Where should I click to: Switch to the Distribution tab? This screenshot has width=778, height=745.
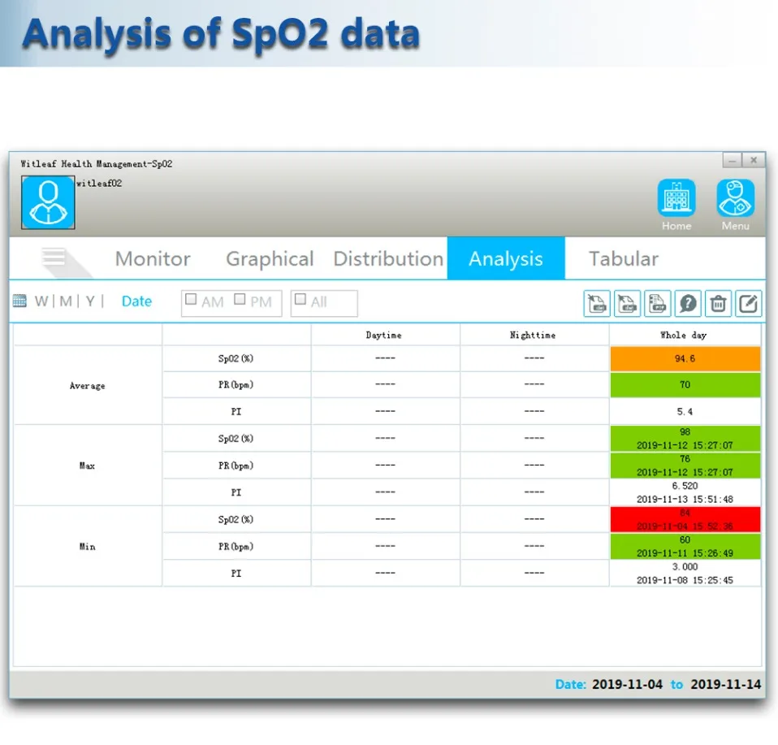point(388,258)
